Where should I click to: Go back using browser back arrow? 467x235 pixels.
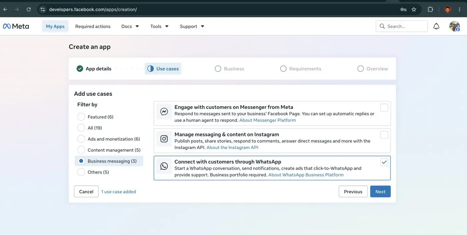tap(5, 9)
